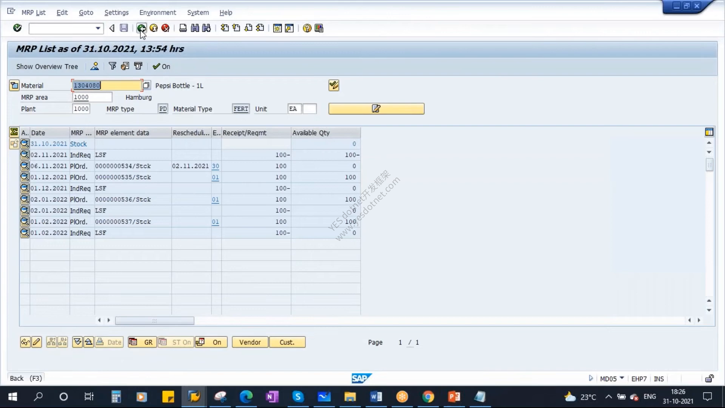
Task: Toggle the checkmark On button in header
Action: click(161, 66)
